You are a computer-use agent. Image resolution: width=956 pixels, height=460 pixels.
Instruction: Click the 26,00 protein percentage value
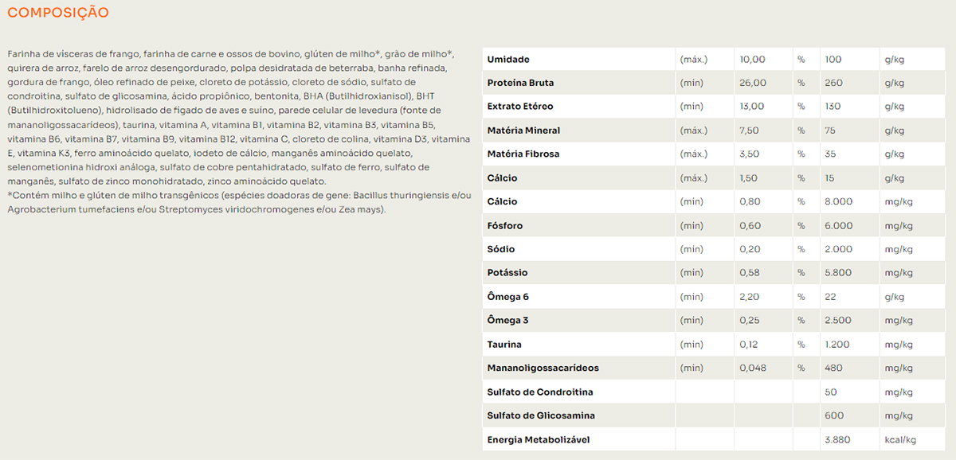tap(753, 83)
